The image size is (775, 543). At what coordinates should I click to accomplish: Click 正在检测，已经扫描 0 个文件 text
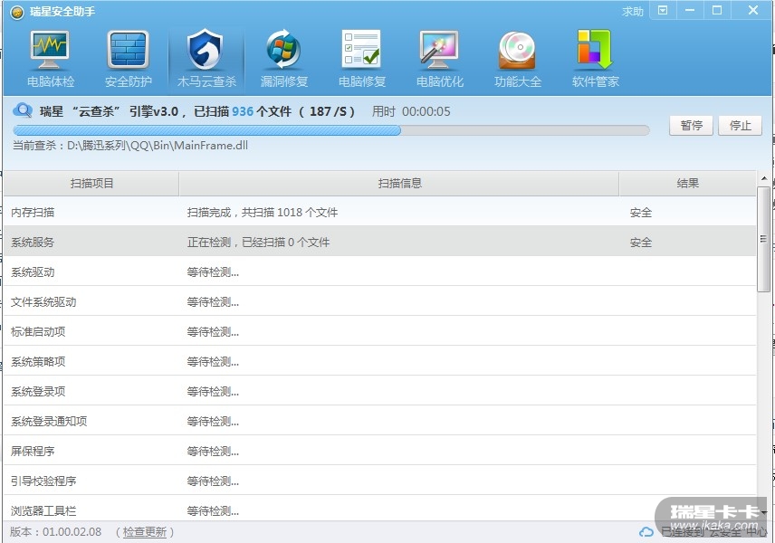[x=258, y=243]
